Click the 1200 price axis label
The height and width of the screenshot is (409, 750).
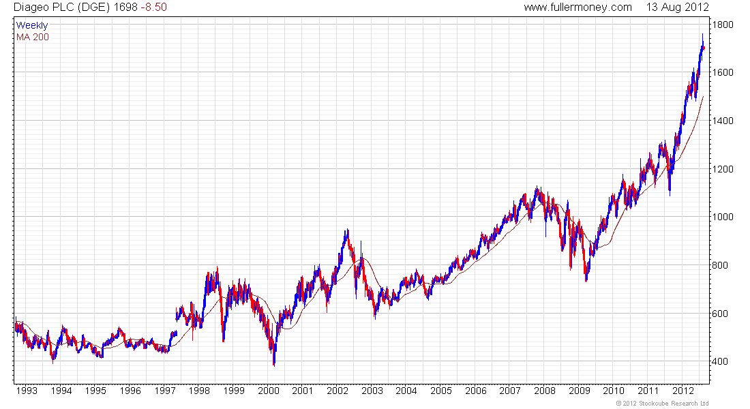[x=722, y=169]
